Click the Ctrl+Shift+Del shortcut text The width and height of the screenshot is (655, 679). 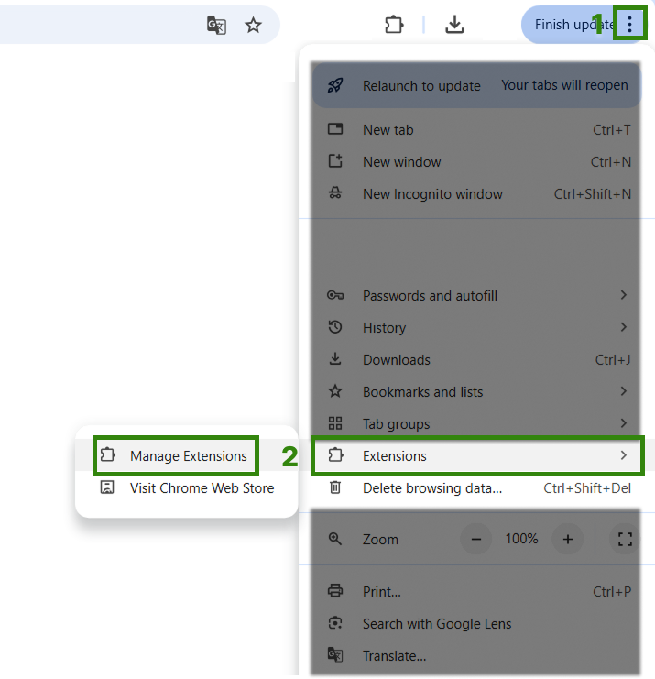click(x=587, y=488)
